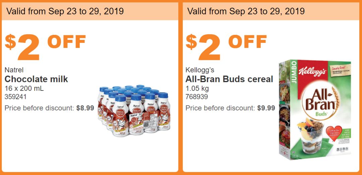Select the 16 x 200 mL size text
The image size is (362, 175).
[x=24, y=89]
